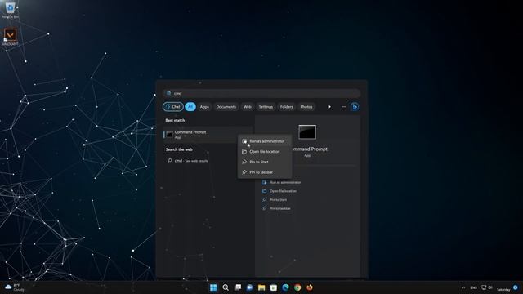
Task: Open the Chat filter pill
Action: (173, 107)
